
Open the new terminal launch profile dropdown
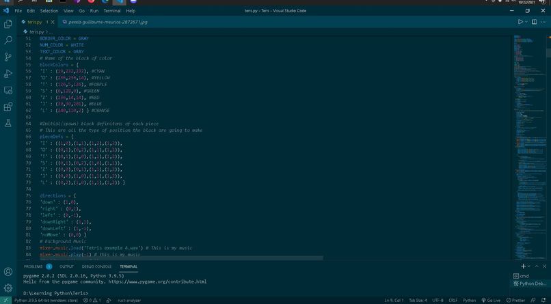[529, 266]
